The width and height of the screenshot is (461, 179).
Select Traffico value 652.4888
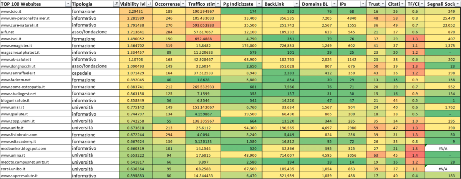click(x=204, y=39)
